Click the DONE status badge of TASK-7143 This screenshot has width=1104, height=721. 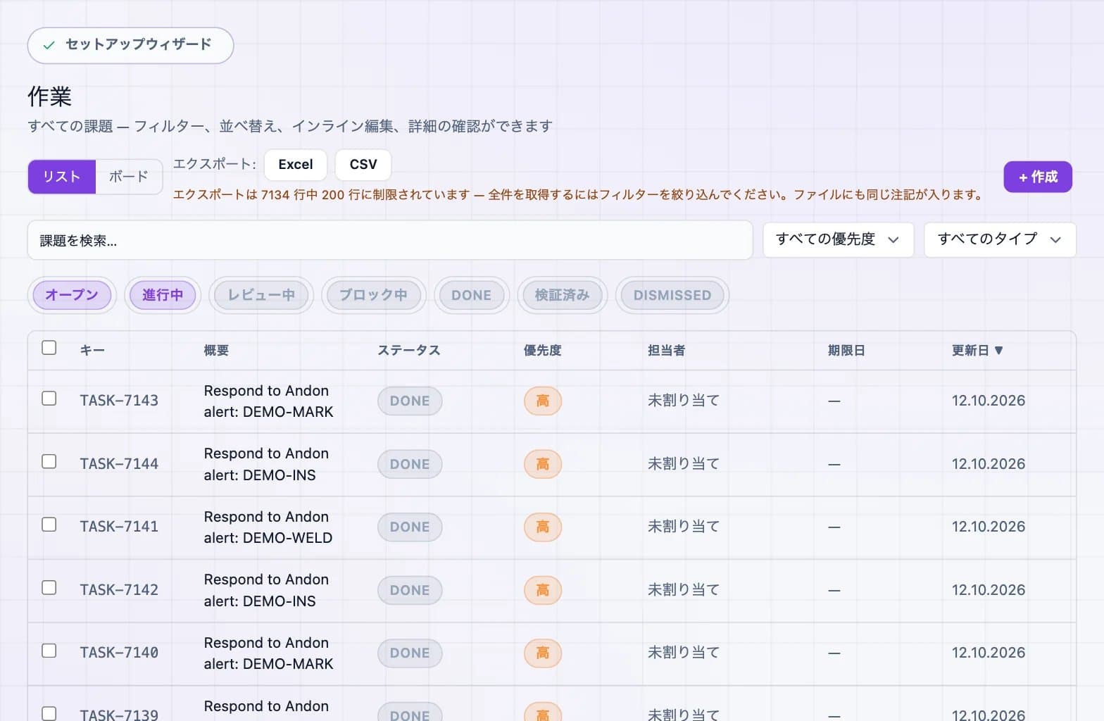(x=410, y=401)
